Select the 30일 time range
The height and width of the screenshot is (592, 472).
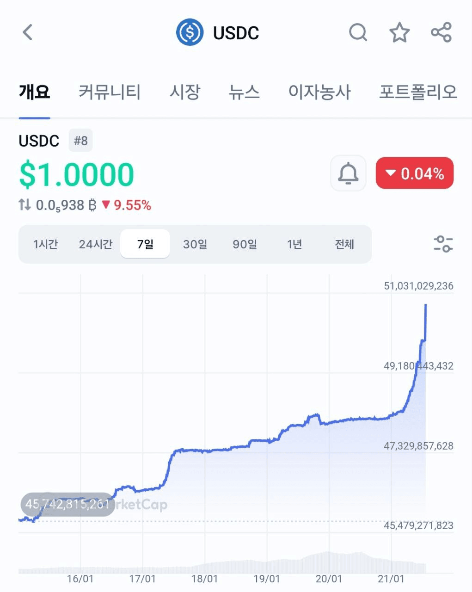[195, 244]
